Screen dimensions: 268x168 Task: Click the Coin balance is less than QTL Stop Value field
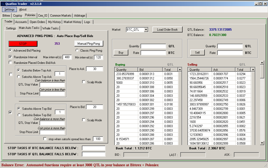[x=52, y=85]
